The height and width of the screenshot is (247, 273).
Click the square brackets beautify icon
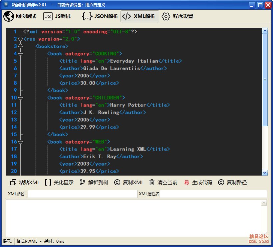pyautogui.click(x=48, y=183)
